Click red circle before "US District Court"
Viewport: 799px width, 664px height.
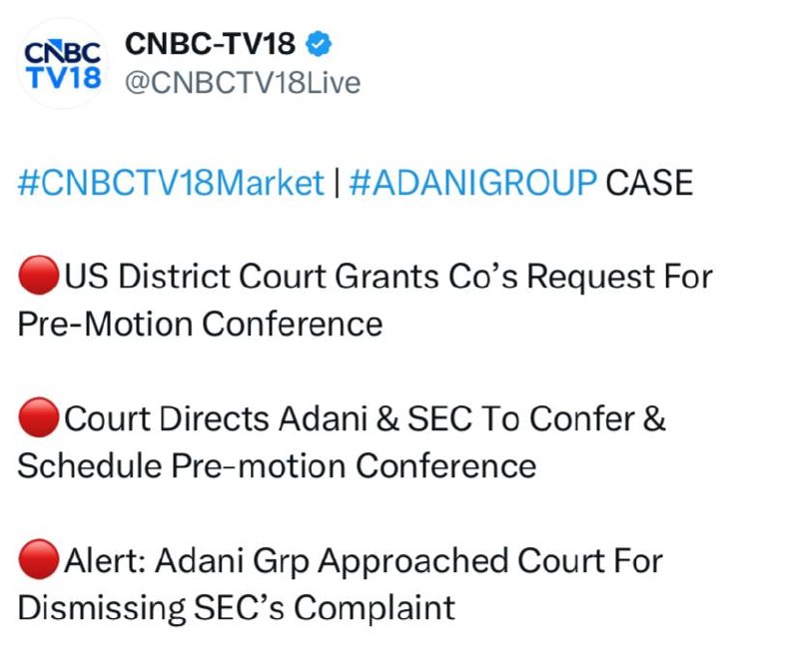click(39, 277)
